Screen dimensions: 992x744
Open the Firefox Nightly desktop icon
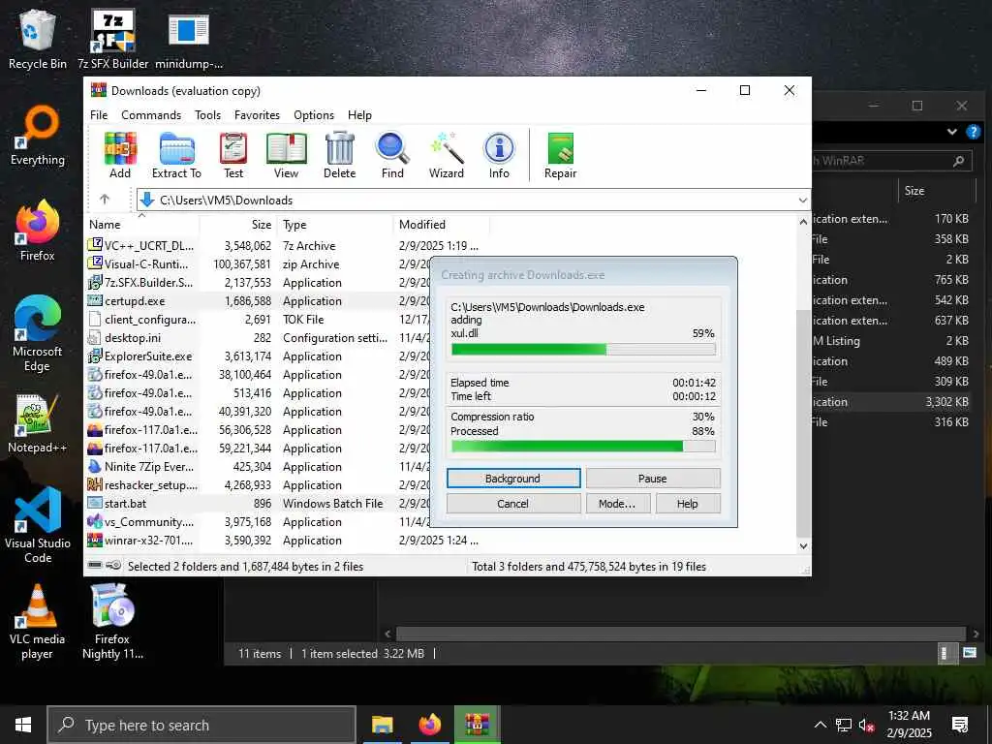(x=112, y=621)
